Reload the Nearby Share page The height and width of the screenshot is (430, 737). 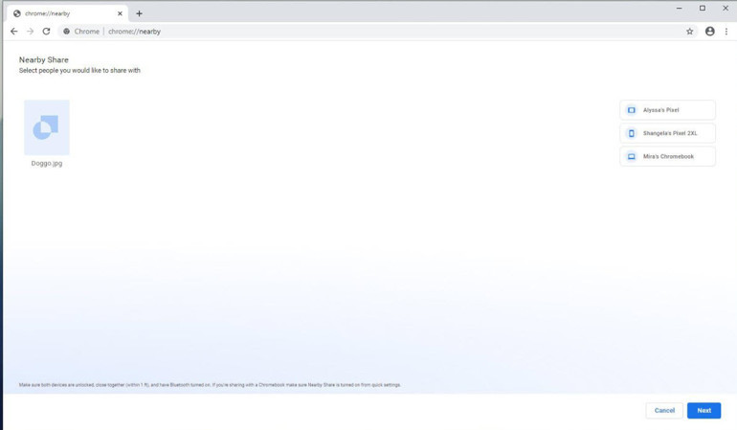click(46, 32)
